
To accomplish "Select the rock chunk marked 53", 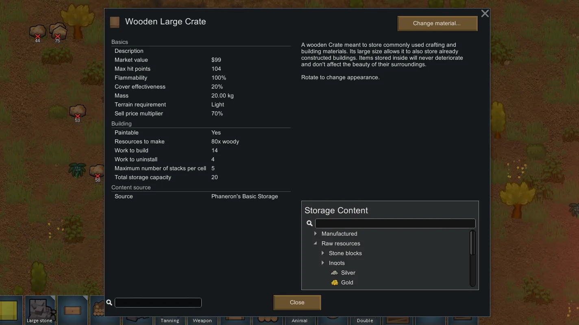I will coord(77,113).
